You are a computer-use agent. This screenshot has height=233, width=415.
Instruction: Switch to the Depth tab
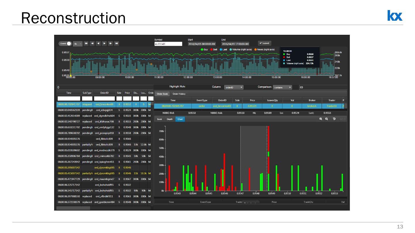point(170,119)
